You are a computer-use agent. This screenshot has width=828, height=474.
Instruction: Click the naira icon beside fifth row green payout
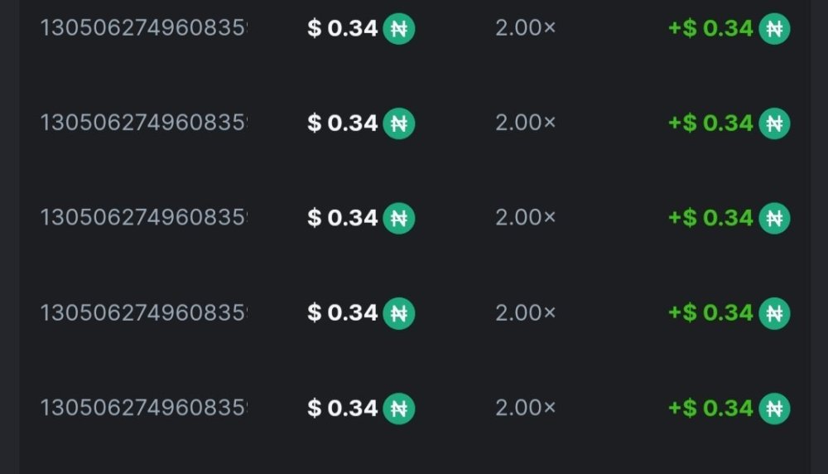[x=774, y=408]
